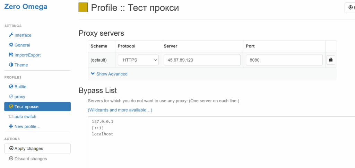Click the localhost bypass entry
This screenshot has width=355, height=168.
pos(102,134)
